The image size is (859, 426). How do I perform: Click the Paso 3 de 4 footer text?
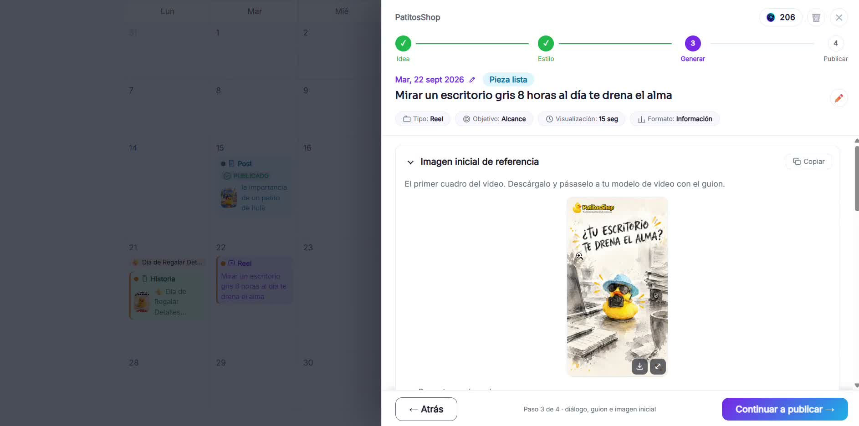click(590, 409)
